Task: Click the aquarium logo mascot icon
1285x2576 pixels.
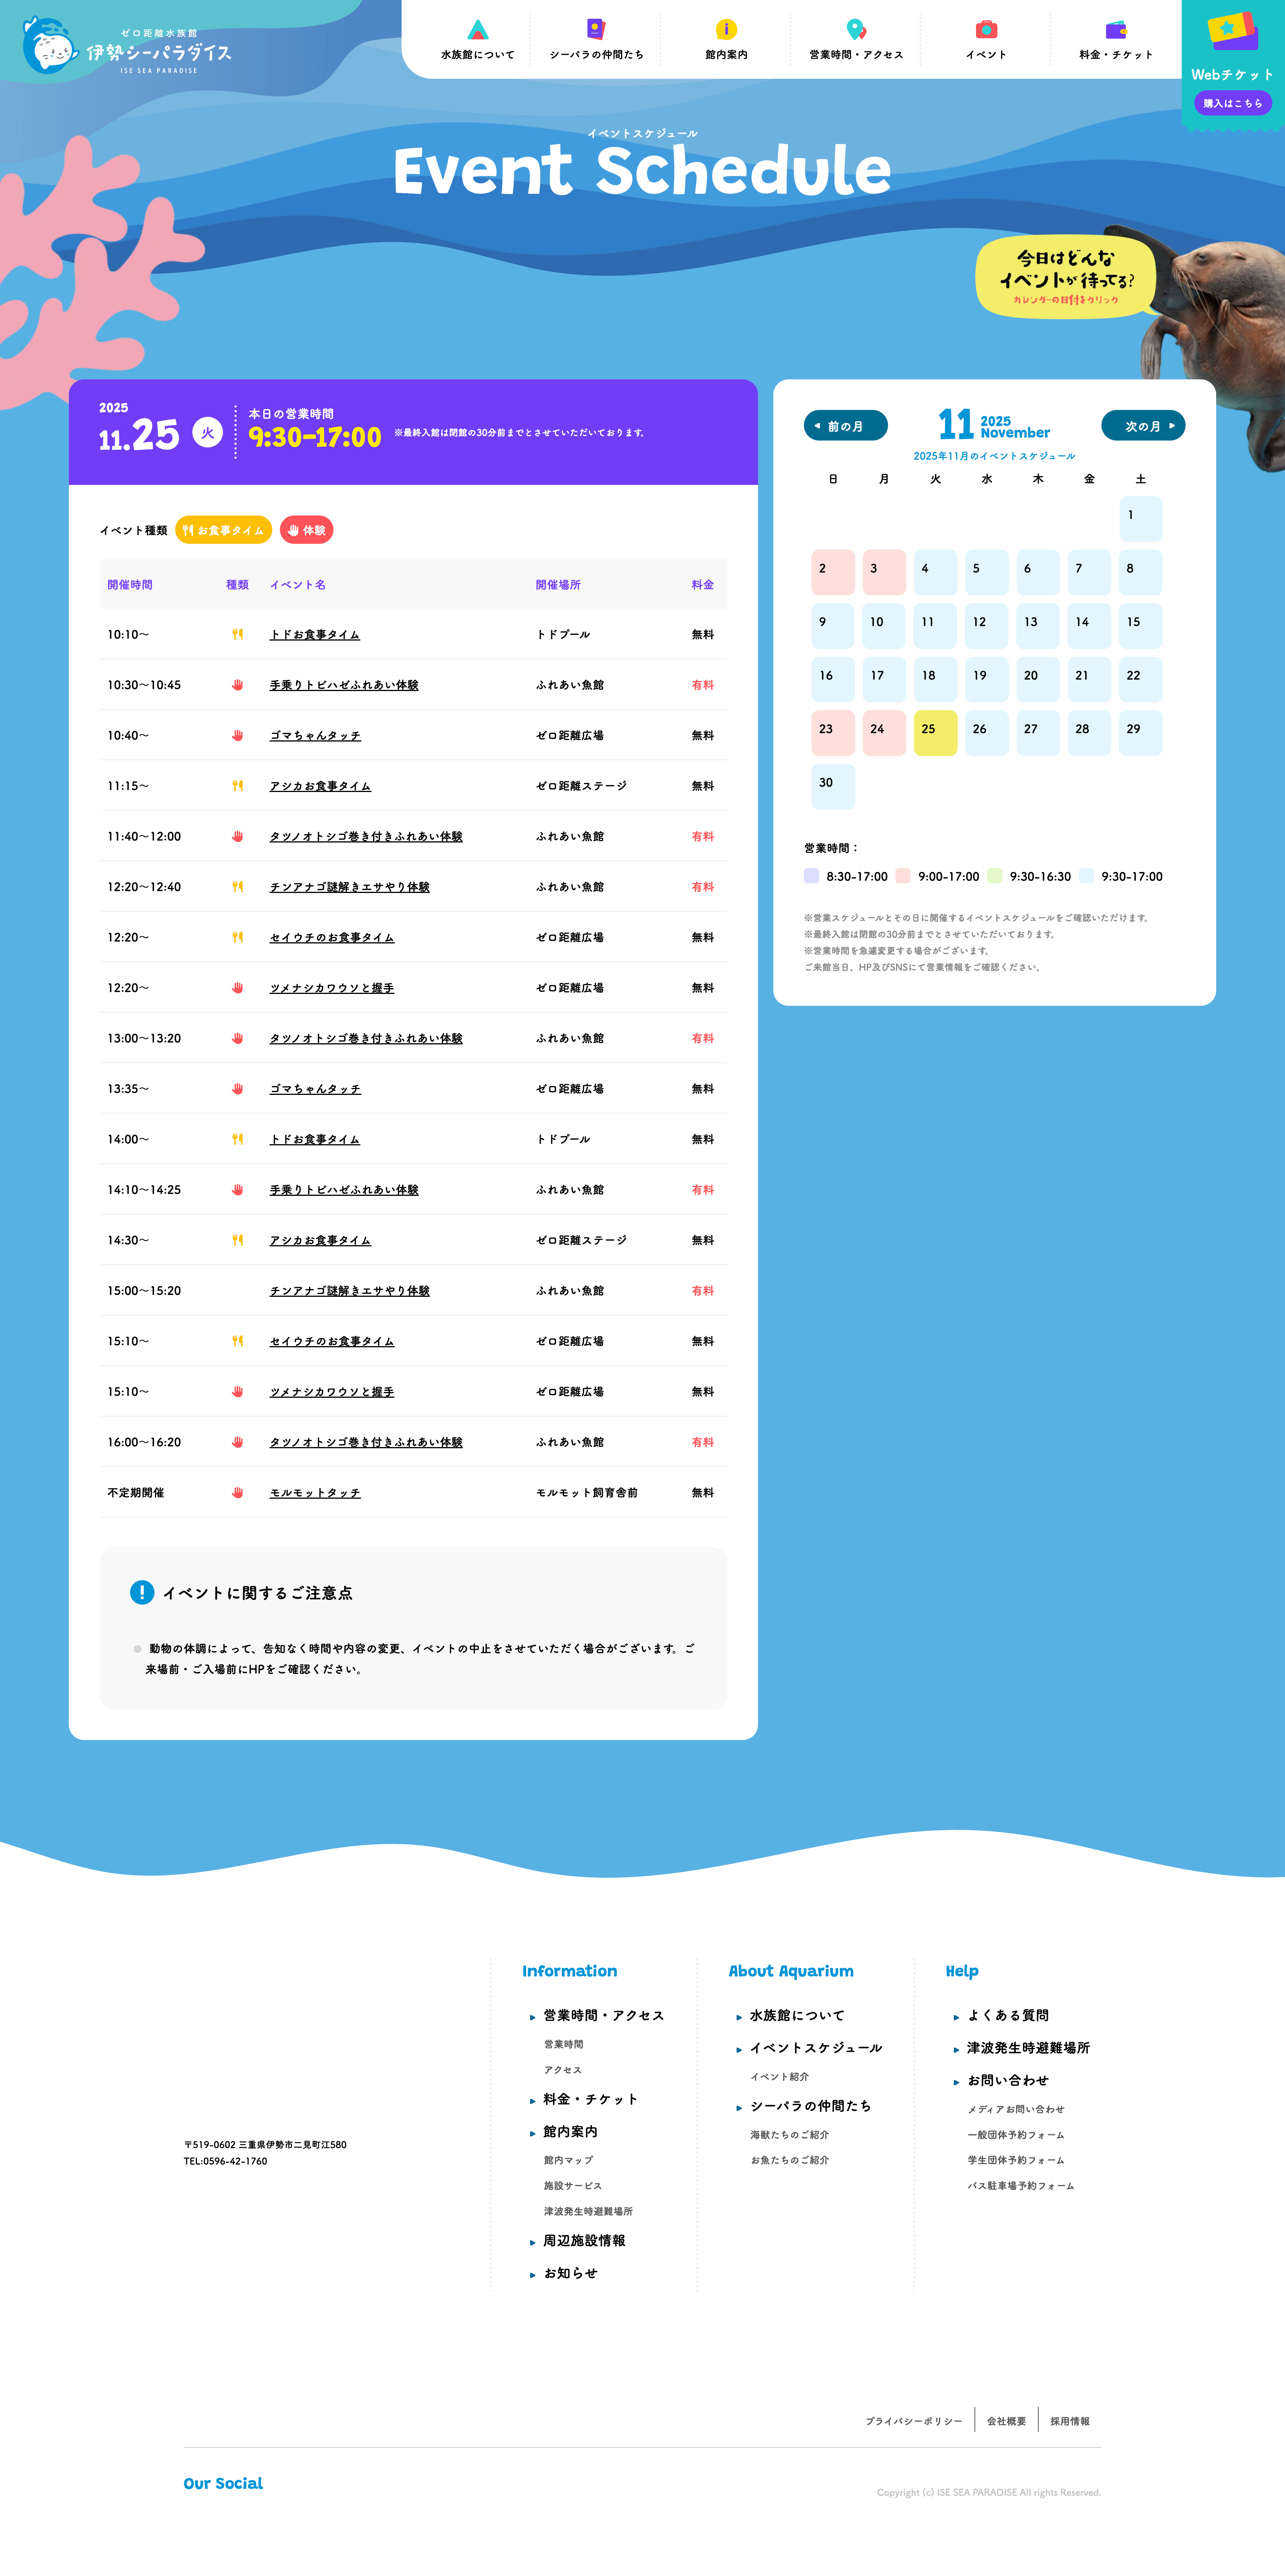Action: (x=50, y=46)
